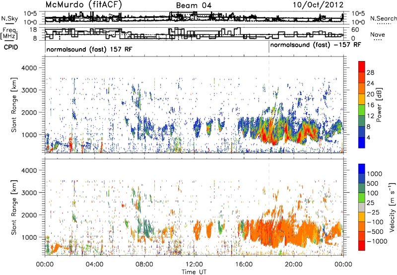Click the 'Beam 04' heading

click(x=194, y=5)
